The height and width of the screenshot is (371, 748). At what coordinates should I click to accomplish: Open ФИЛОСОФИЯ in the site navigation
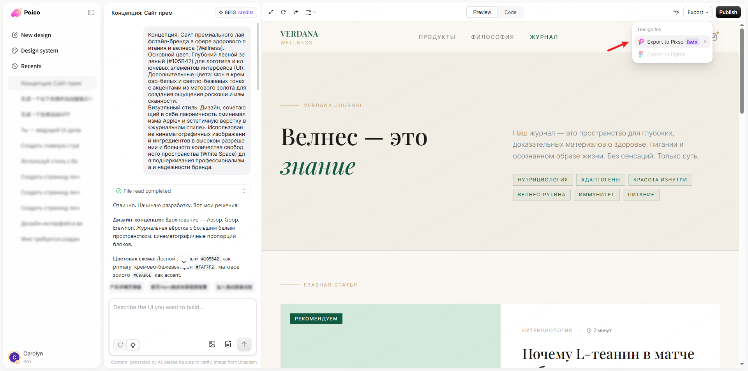(492, 37)
